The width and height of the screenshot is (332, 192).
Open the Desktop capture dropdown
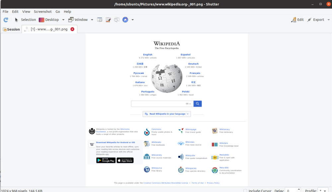coord(63,20)
